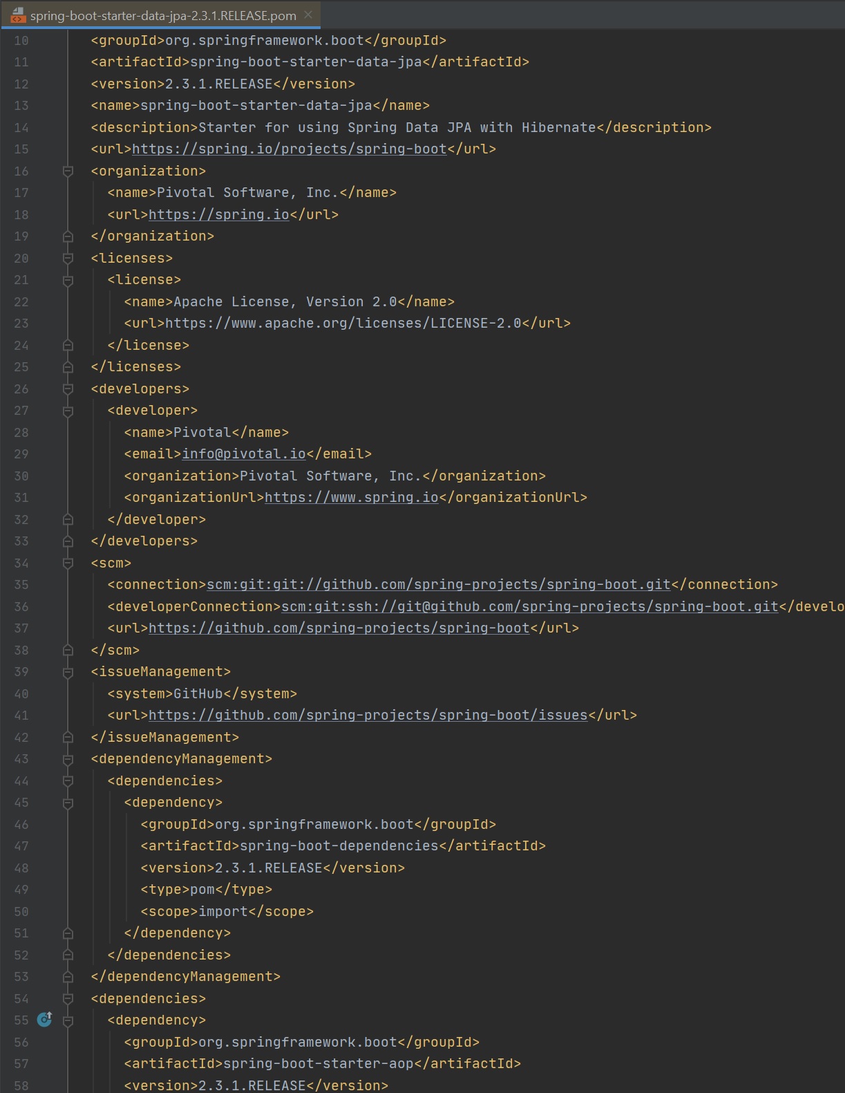Collapse the license tag on line 21
Screen dimensions: 845x1093
pyautogui.click(x=68, y=280)
